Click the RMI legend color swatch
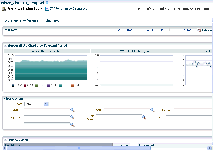The width and height of the screenshot is (213, 150). tap(72, 85)
